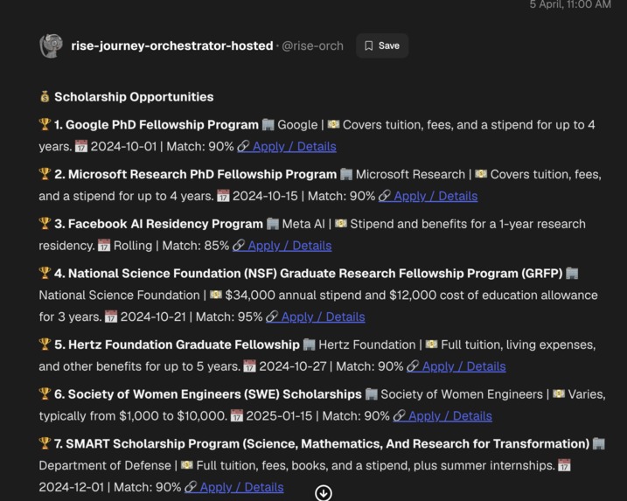Click the calendar icon after summer internships text
Image resolution: width=627 pixels, height=501 pixels.
coord(564,465)
